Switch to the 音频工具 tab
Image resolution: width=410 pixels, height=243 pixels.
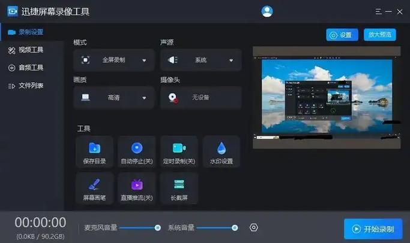[32, 68]
